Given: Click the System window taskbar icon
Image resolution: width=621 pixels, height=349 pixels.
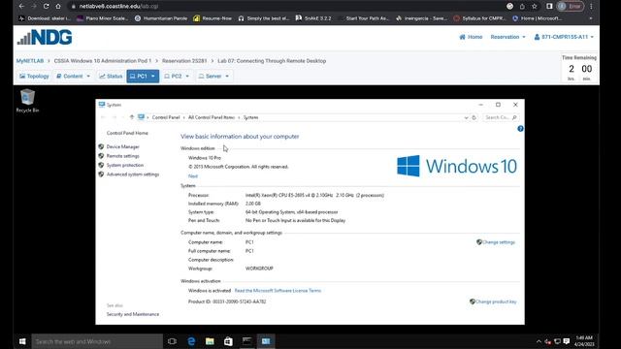Looking at the screenshot, I should 266,341.
